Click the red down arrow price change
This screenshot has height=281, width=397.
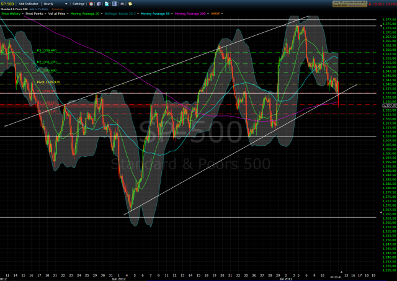click(x=370, y=4)
